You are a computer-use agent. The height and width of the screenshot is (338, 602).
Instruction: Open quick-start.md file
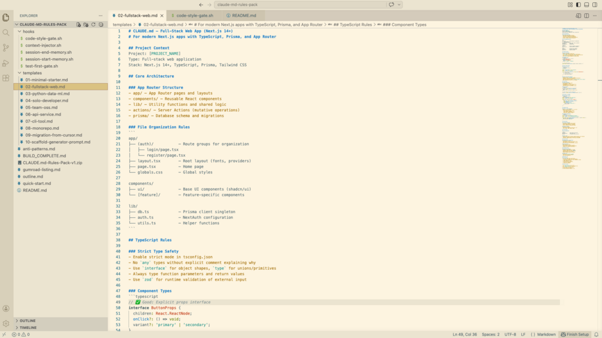(37, 183)
